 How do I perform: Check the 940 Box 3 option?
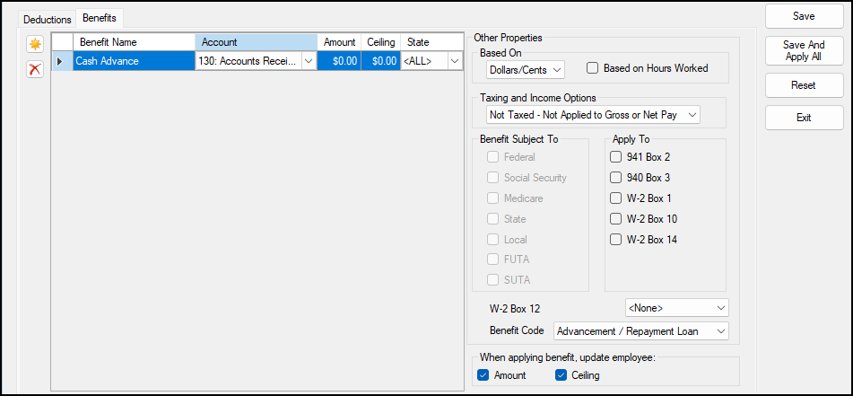pos(616,178)
